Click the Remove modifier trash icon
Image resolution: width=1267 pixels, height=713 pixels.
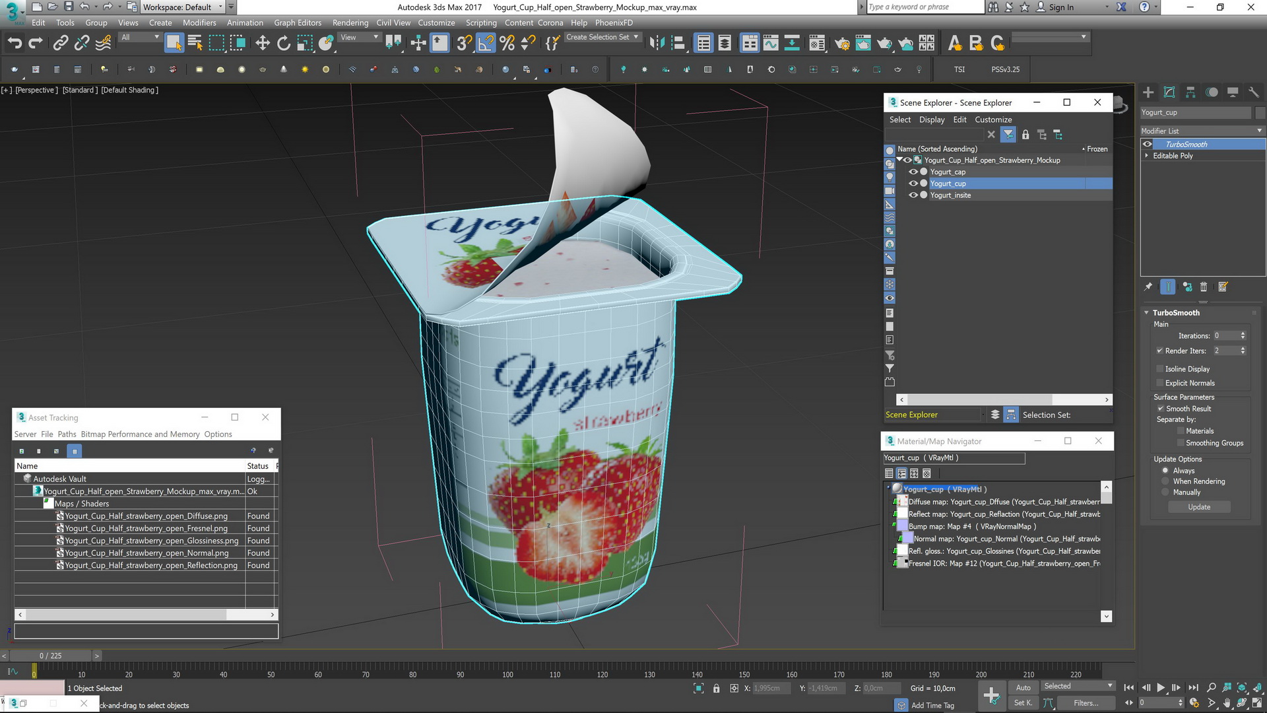click(1204, 287)
